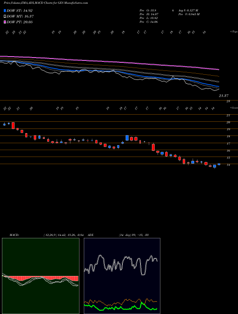Viewport: 238px width, 314px height.
Task: Click the price axis label 19
Action: (x=228, y=129)
